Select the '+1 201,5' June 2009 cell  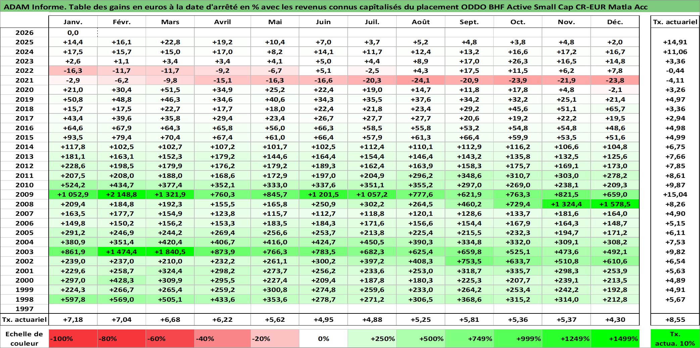pos(323,194)
